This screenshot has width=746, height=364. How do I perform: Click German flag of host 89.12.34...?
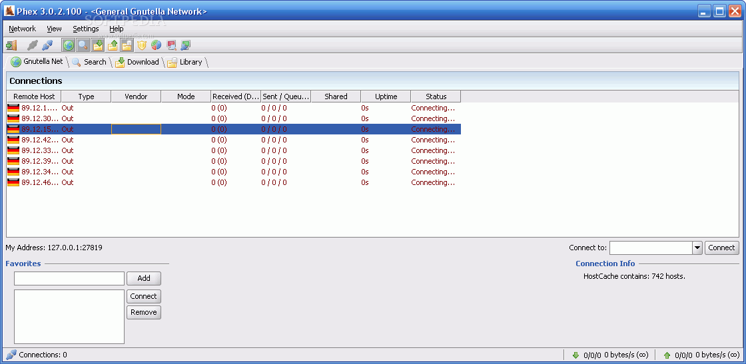tap(13, 172)
